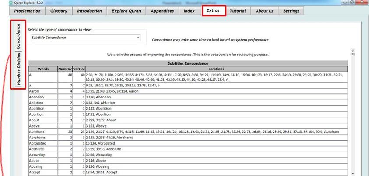Select the word 'Abrogated' row
The height and width of the screenshot is (176, 369).
click(188, 143)
